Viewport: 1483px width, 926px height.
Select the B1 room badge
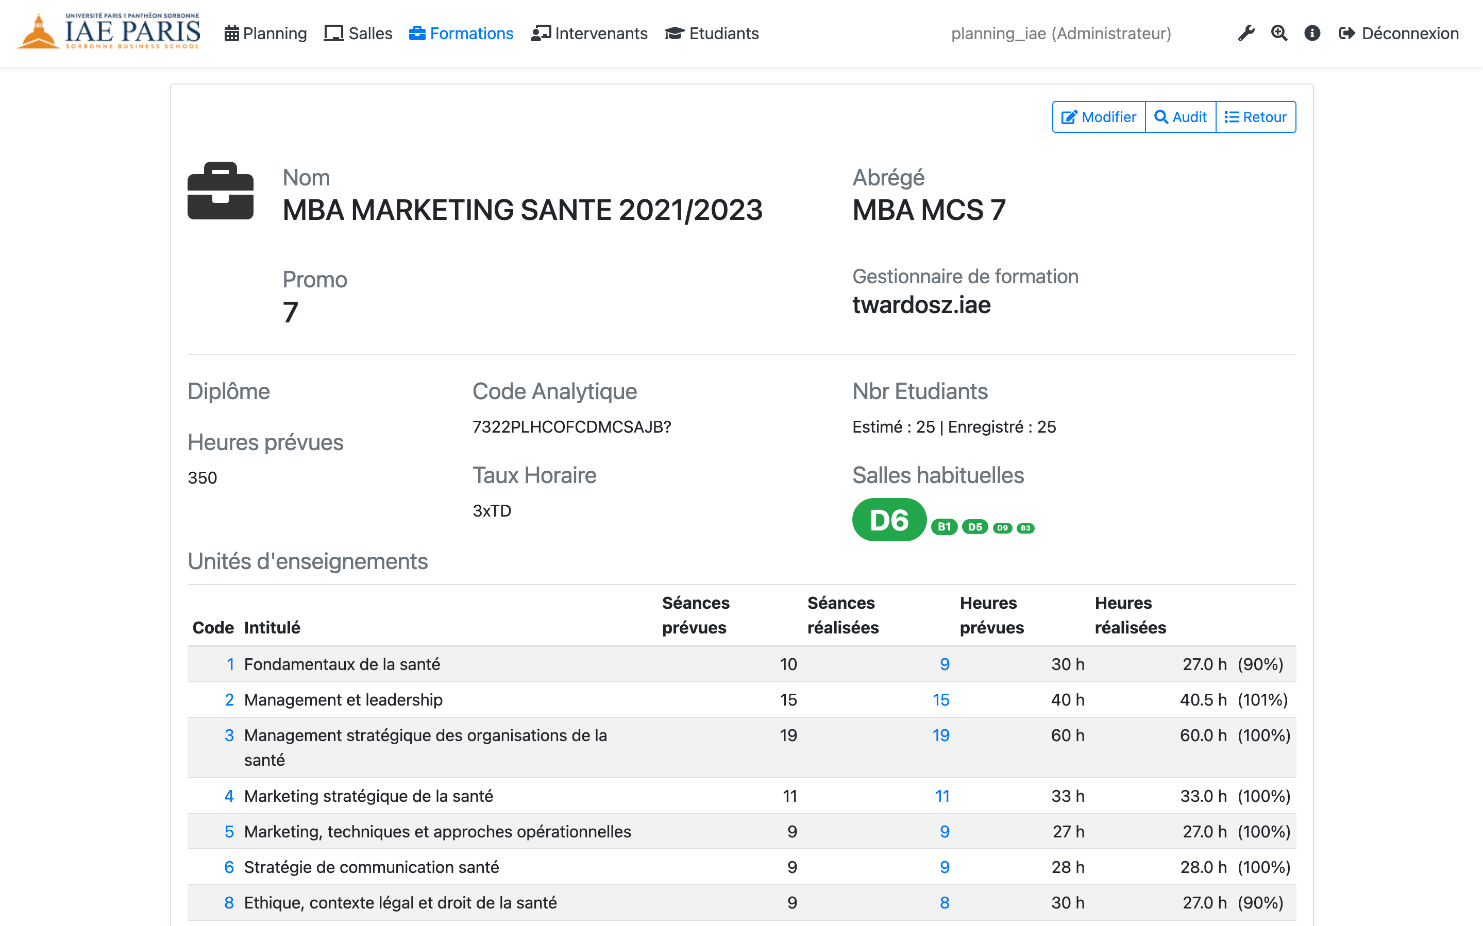point(944,527)
